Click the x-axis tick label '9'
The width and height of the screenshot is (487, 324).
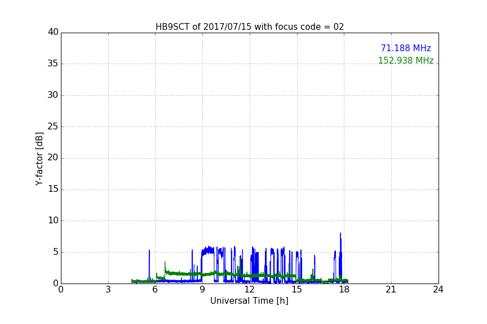pyautogui.click(x=202, y=290)
